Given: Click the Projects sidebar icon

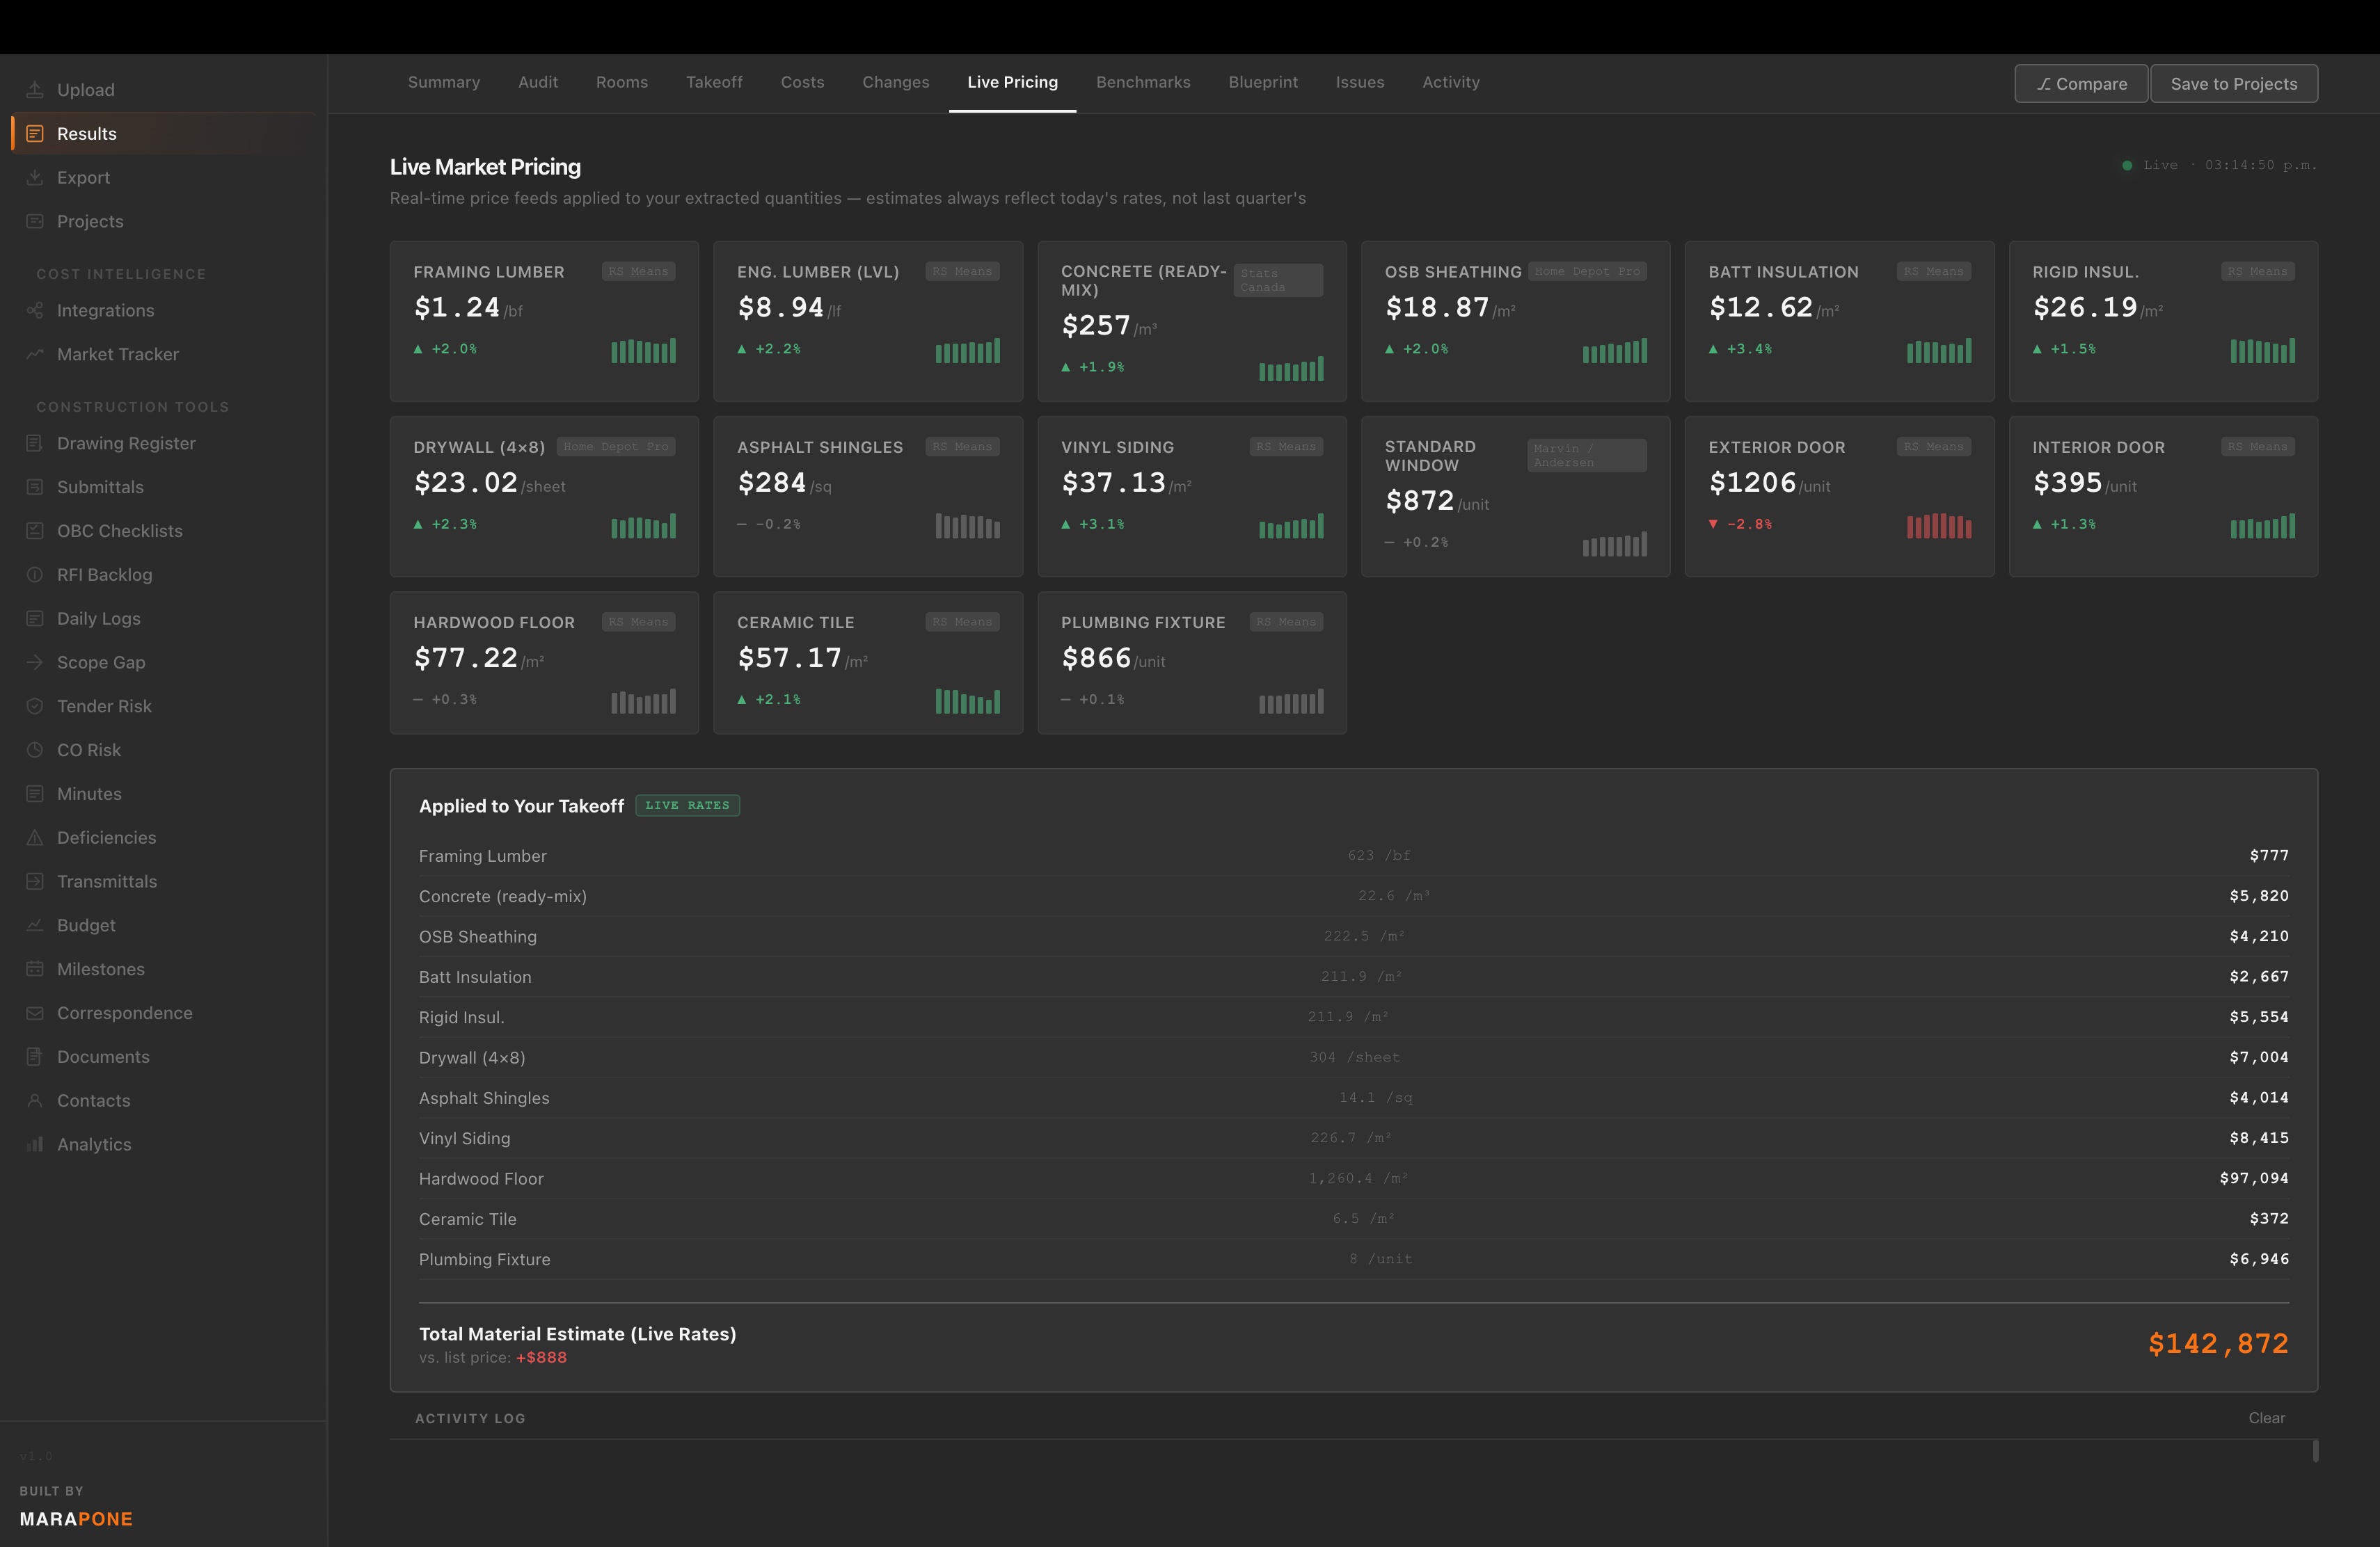Looking at the screenshot, I should (x=35, y=222).
